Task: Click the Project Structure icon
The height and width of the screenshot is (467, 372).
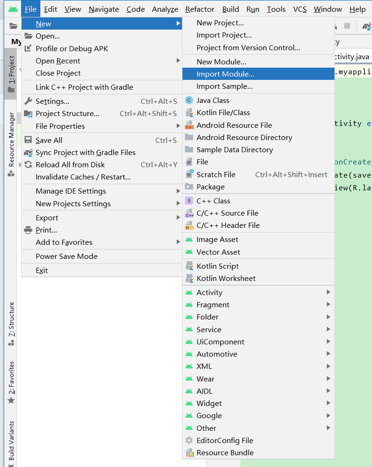Action: click(28, 114)
